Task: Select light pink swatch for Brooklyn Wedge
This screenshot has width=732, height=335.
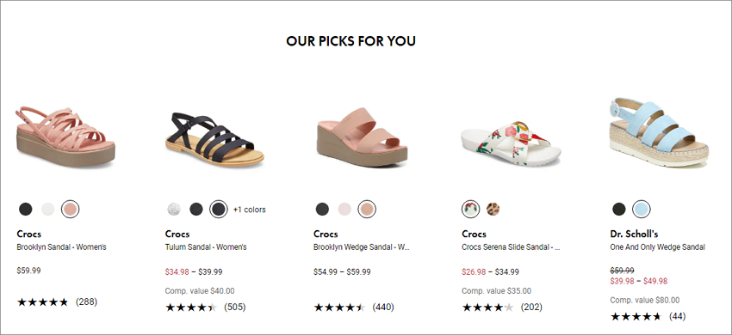Action: click(344, 210)
